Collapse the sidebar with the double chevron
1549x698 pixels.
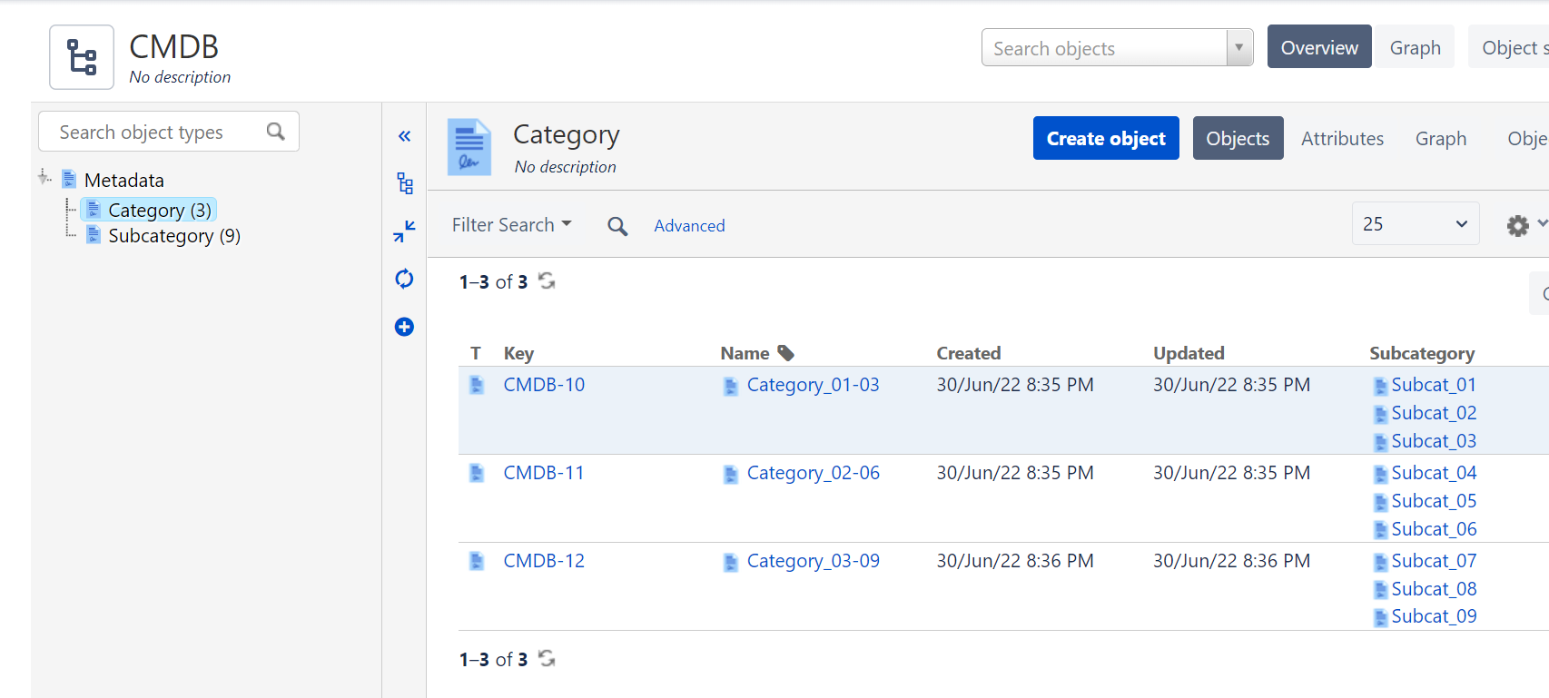click(405, 136)
